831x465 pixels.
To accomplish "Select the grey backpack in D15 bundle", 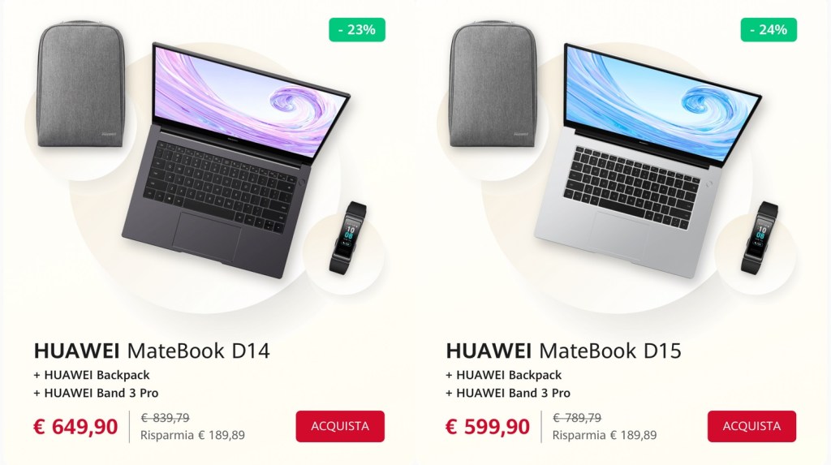I will pyautogui.click(x=493, y=84).
